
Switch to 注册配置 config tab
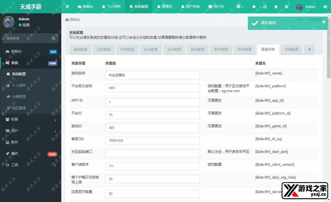[x=104, y=50]
